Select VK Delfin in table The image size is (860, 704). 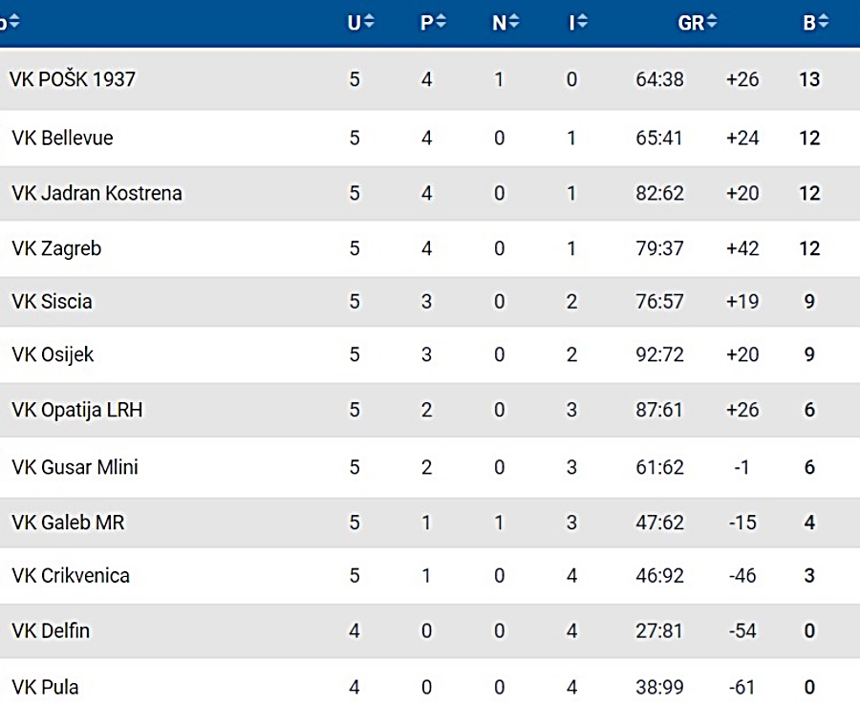51,631
